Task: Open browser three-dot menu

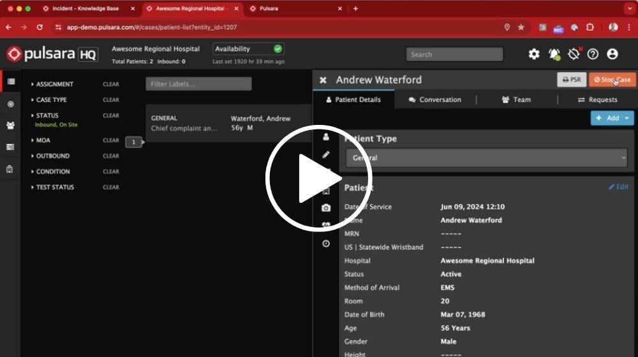Action: 629,27
